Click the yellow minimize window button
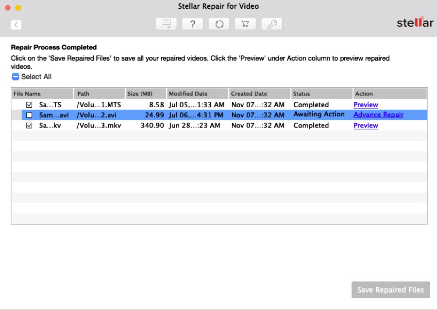The width and height of the screenshot is (437, 310). tap(18, 8)
